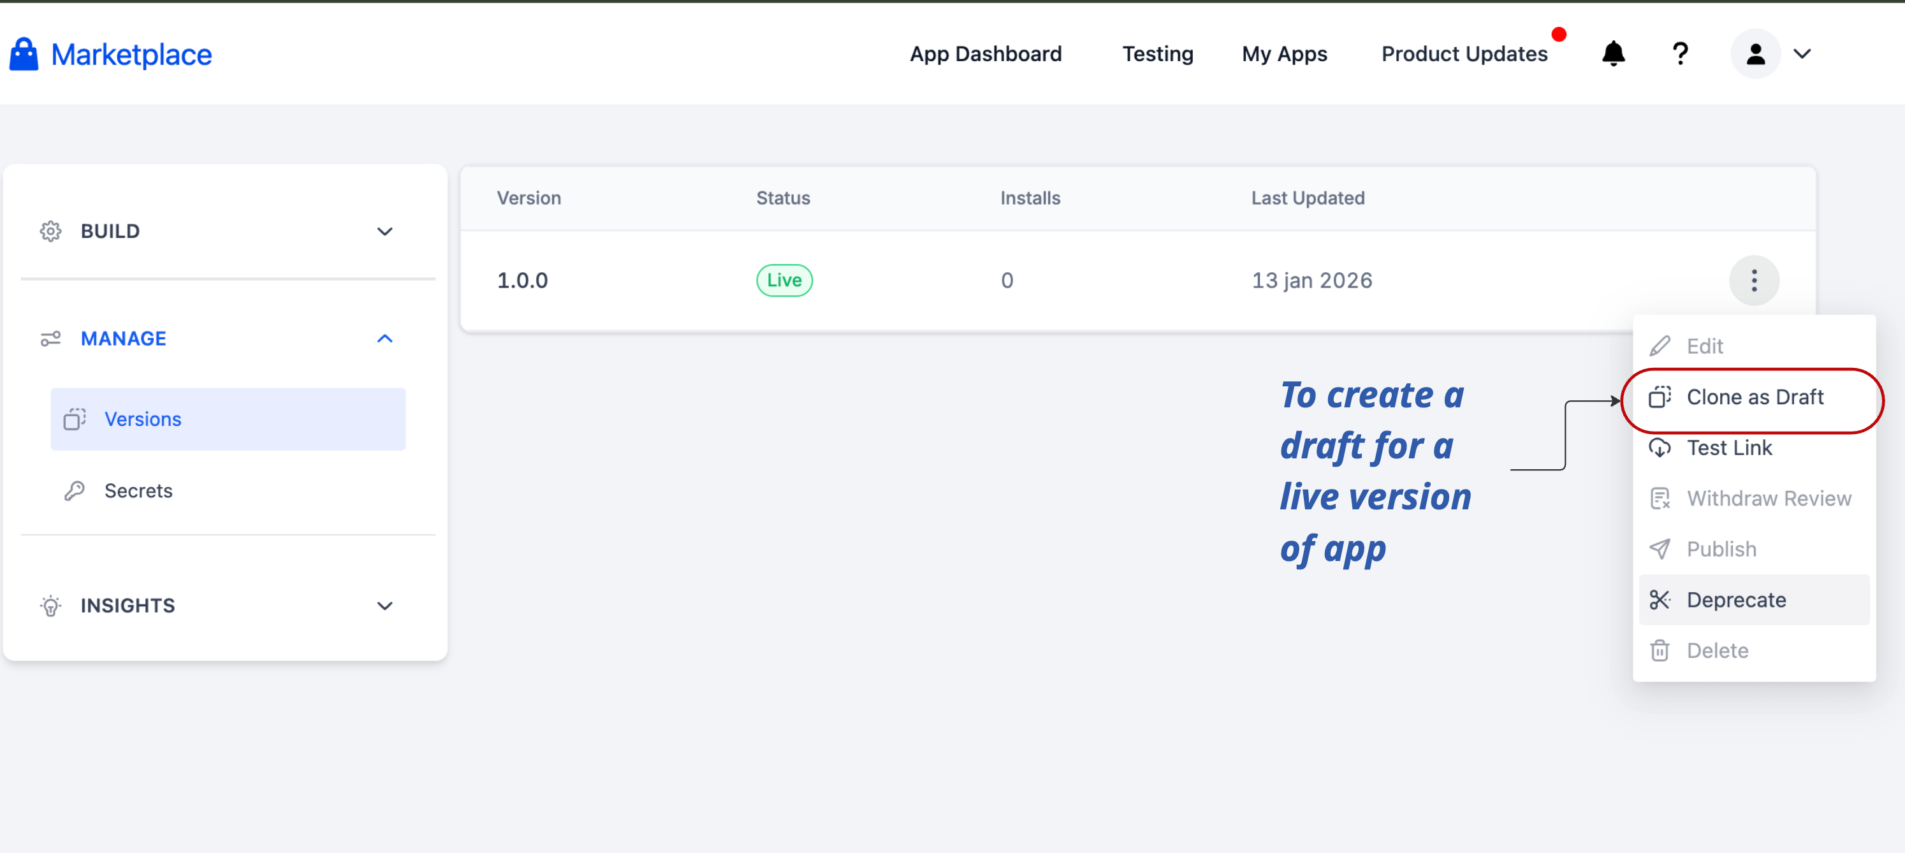Go to Product Updates page
Image resolution: width=1905 pixels, height=853 pixels.
pyautogui.click(x=1464, y=54)
